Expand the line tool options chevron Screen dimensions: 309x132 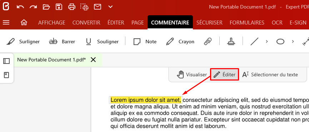pyautogui.click(x=267, y=42)
